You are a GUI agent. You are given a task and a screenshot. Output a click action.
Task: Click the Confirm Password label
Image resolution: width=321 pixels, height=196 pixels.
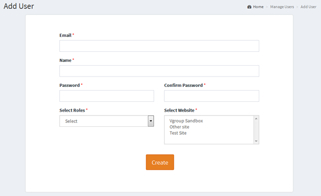183,85
